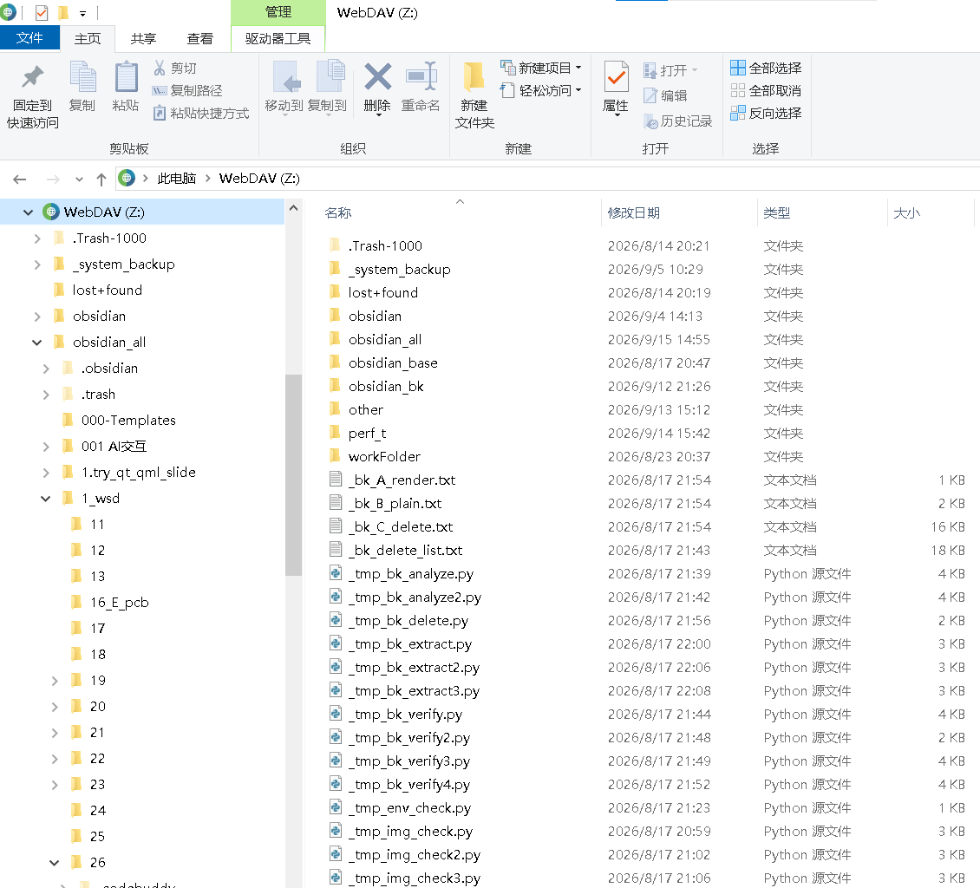This screenshot has width=980, height=888.
Task: Switch to the Share (共享) ribbon tab
Action: 143,39
